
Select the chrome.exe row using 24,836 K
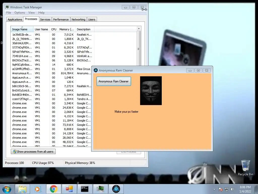(51, 108)
